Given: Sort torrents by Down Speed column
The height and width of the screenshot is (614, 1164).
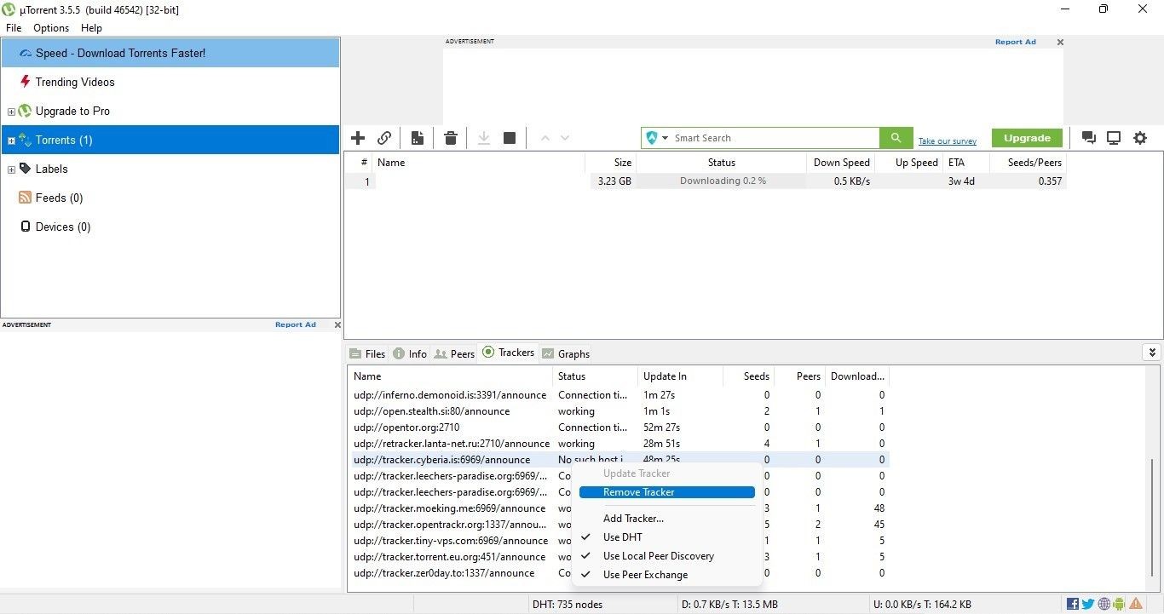Looking at the screenshot, I should coord(840,163).
